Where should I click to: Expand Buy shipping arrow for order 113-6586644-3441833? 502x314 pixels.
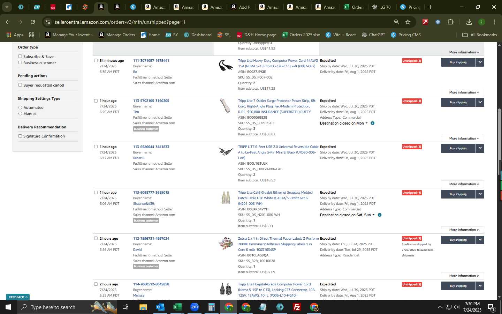coord(480,148)
